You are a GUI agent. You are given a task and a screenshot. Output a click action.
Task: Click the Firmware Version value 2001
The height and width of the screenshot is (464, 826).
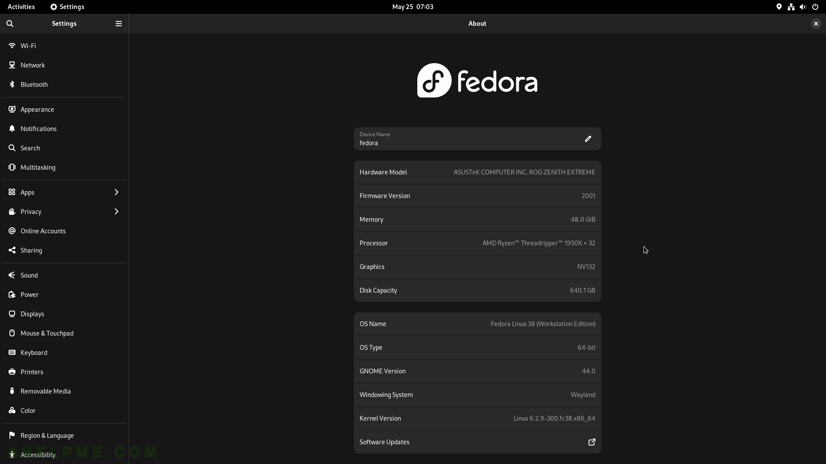[588, 196]
